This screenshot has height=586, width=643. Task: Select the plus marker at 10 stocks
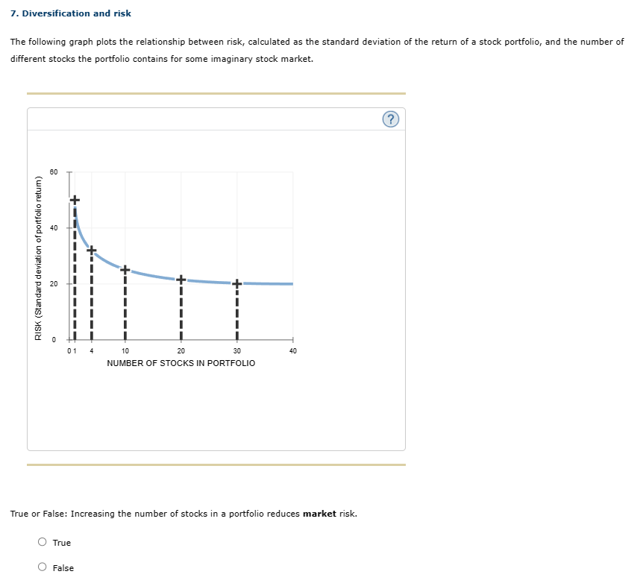click(x=125, y=268)
